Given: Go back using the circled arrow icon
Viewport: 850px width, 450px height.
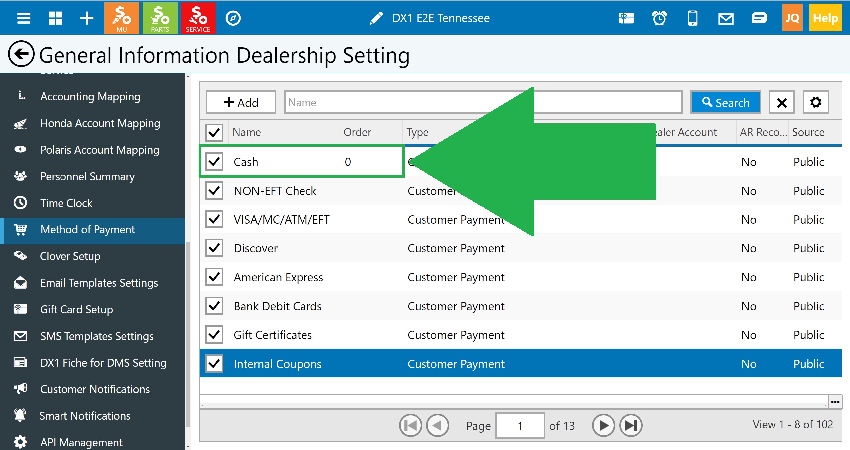Looking at the screenshot, I should click(21, 54).
